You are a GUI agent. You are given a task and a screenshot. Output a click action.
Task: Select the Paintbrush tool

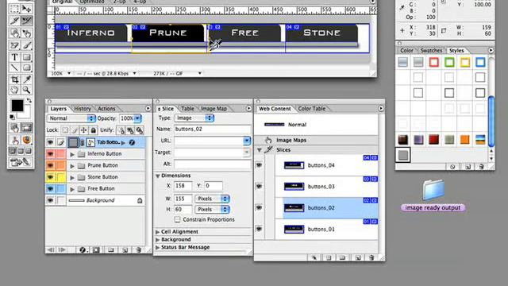coord(26,45)
